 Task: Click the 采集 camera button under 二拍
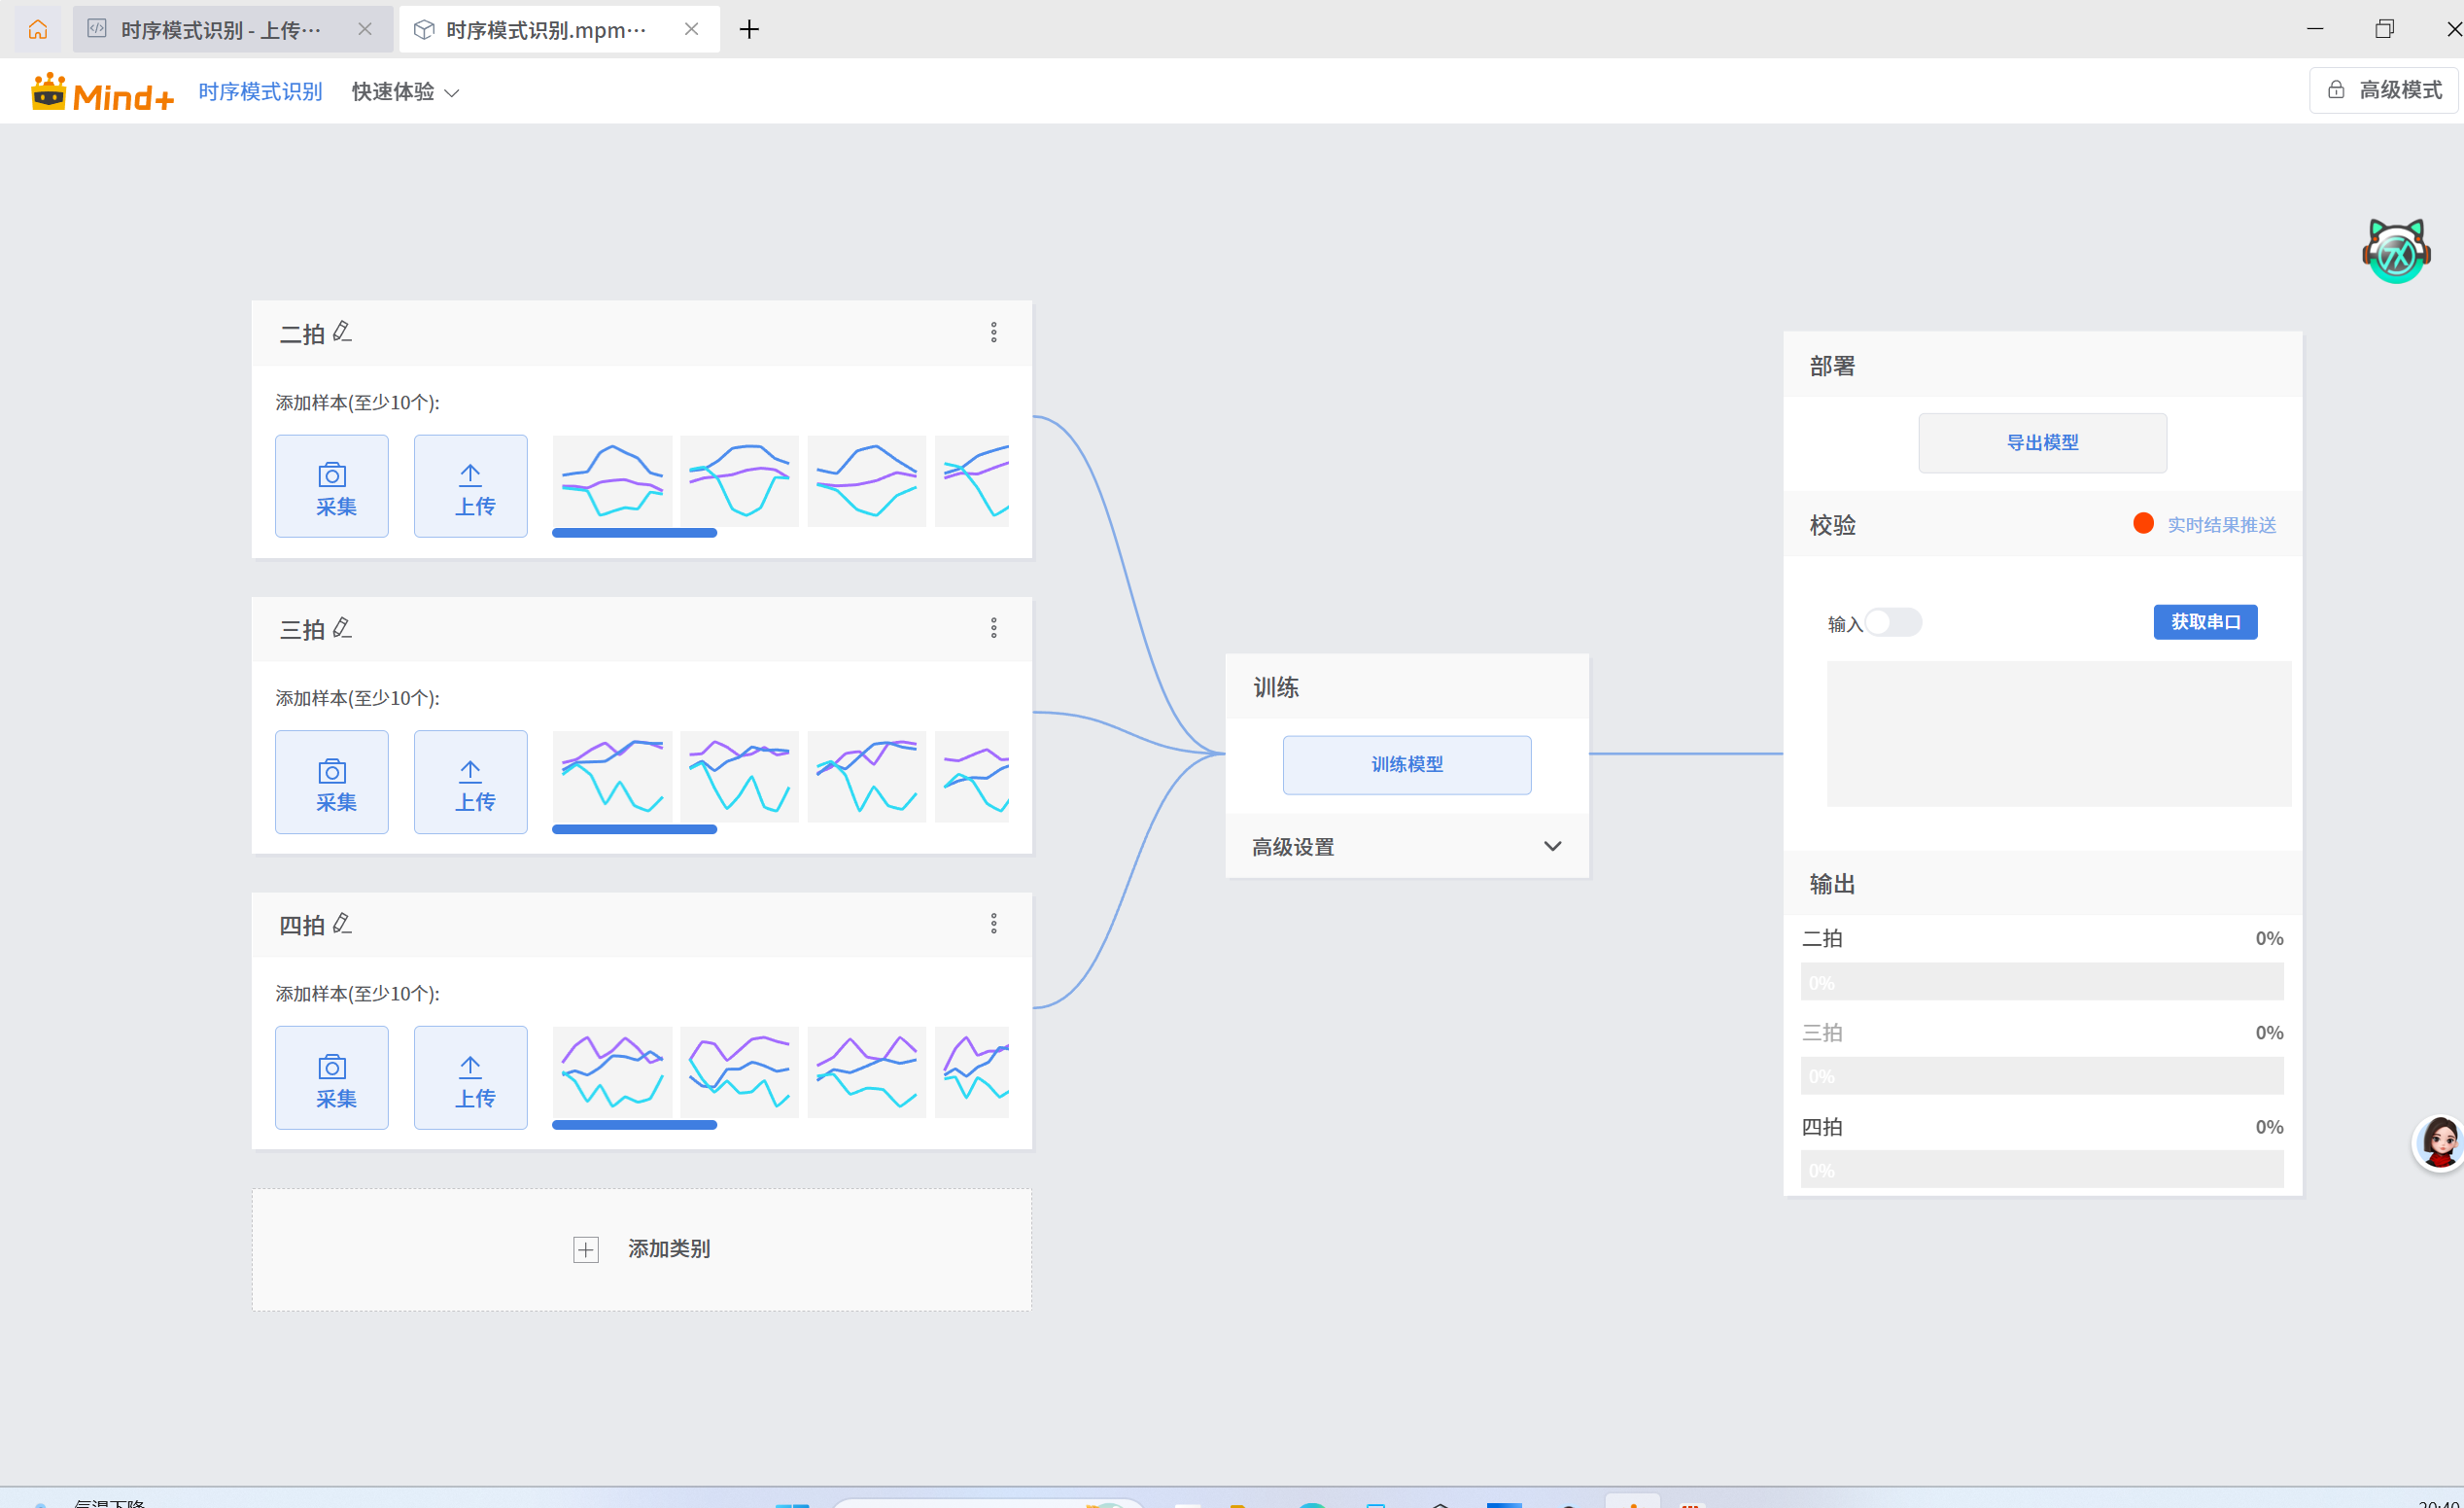coord(332,486)
